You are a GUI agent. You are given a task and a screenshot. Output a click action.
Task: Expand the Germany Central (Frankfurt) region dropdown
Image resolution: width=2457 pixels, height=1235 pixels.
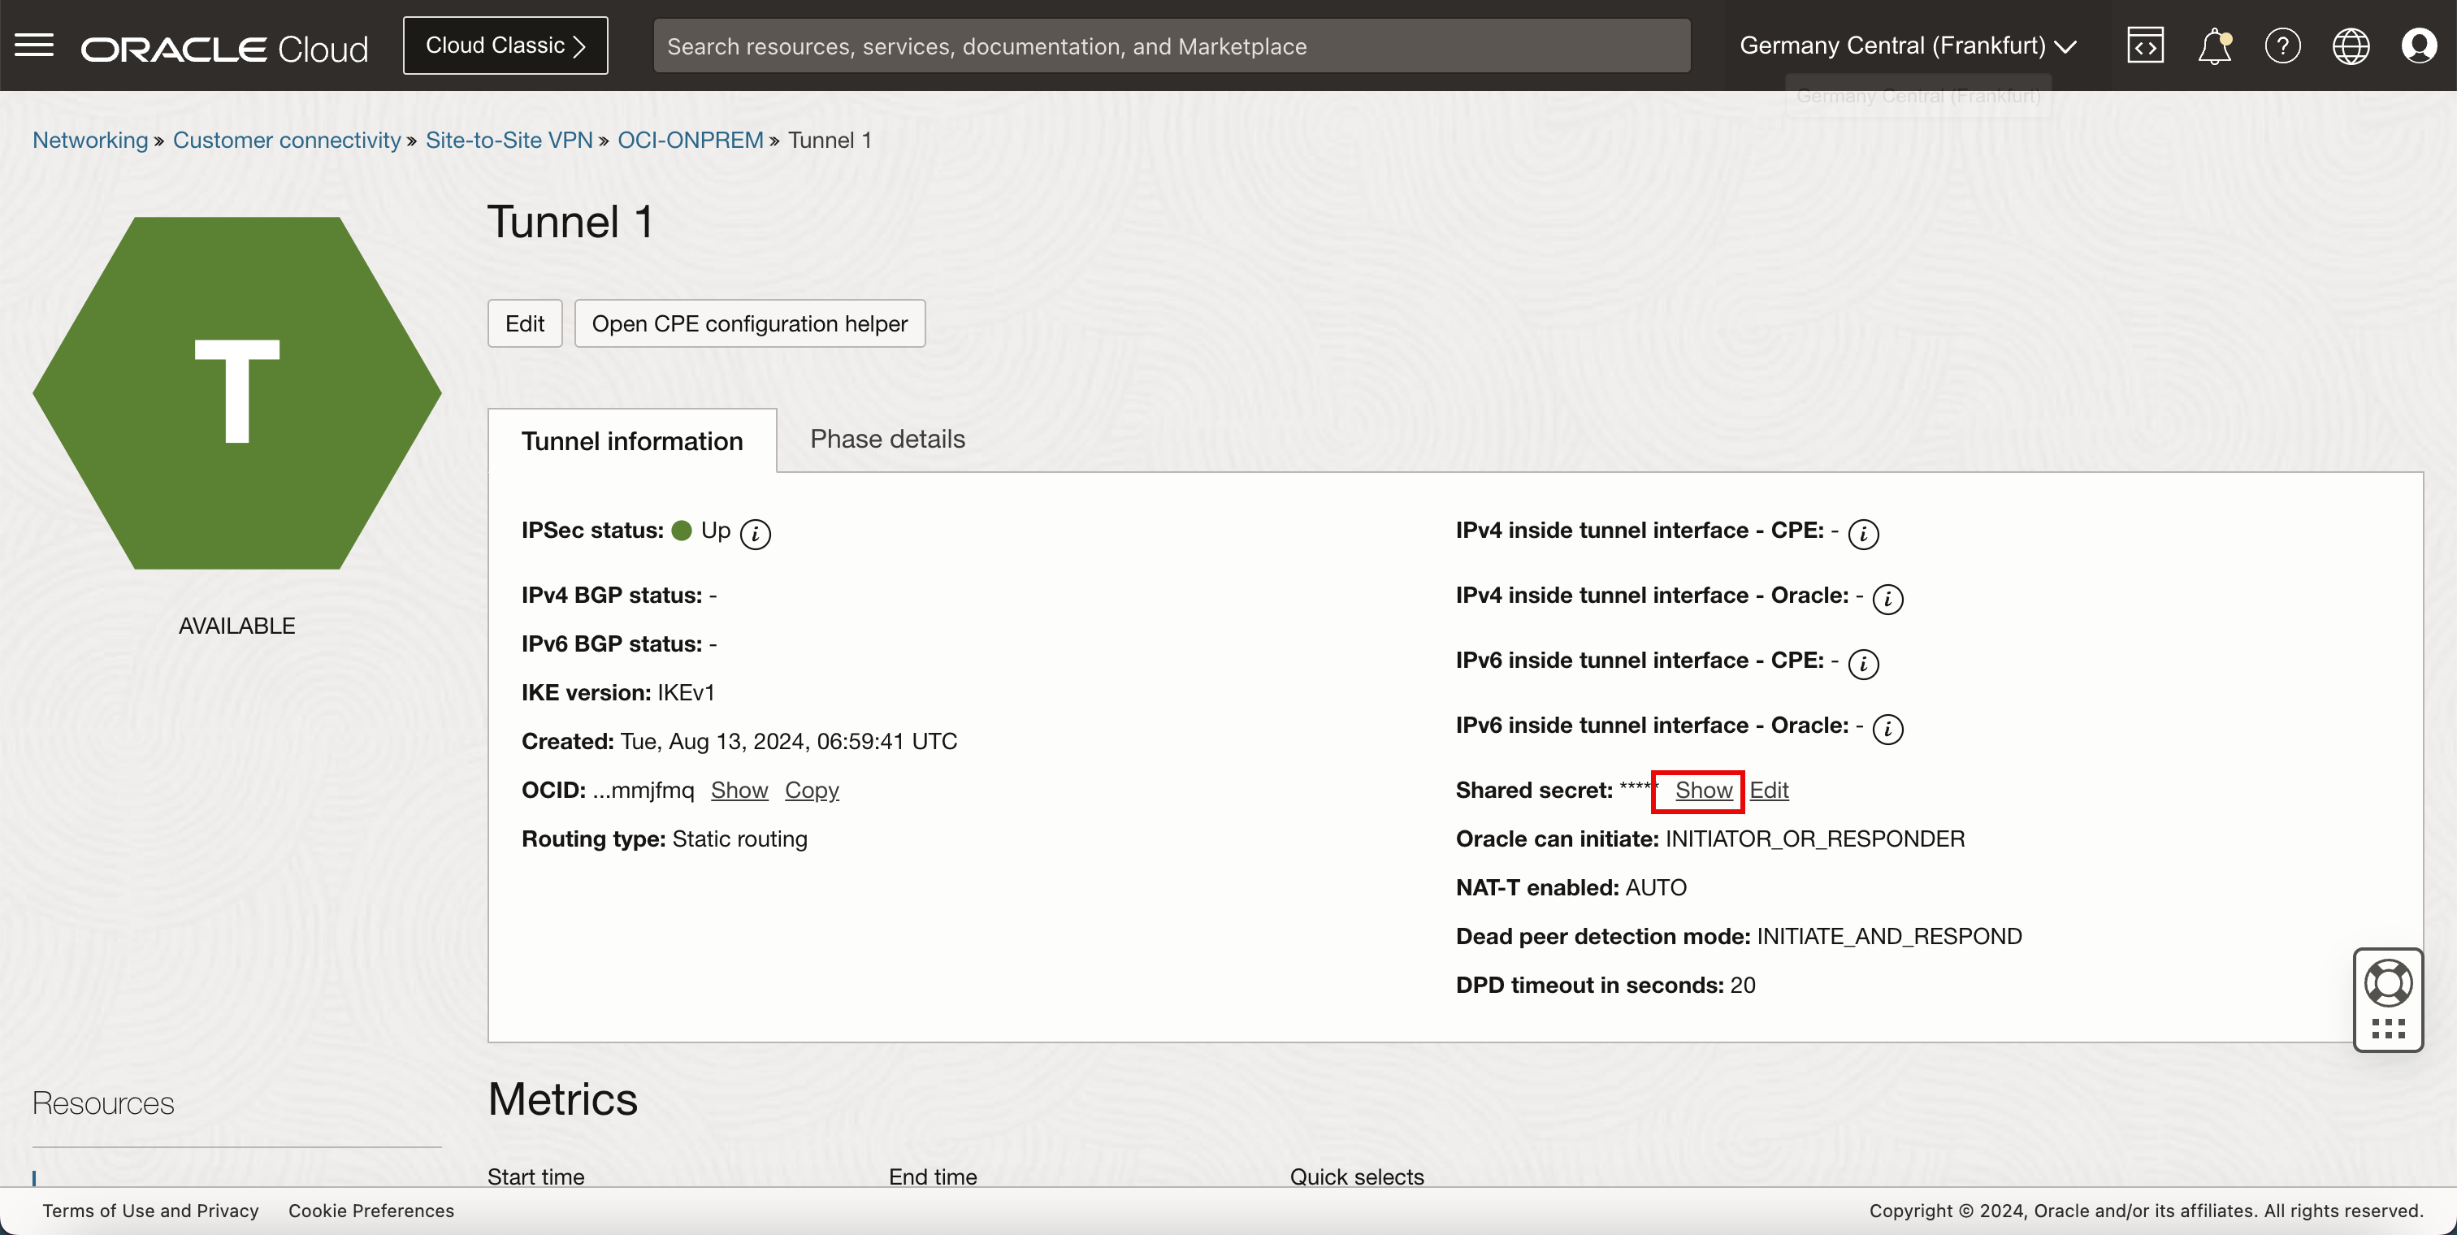(x=1908, y=45)
